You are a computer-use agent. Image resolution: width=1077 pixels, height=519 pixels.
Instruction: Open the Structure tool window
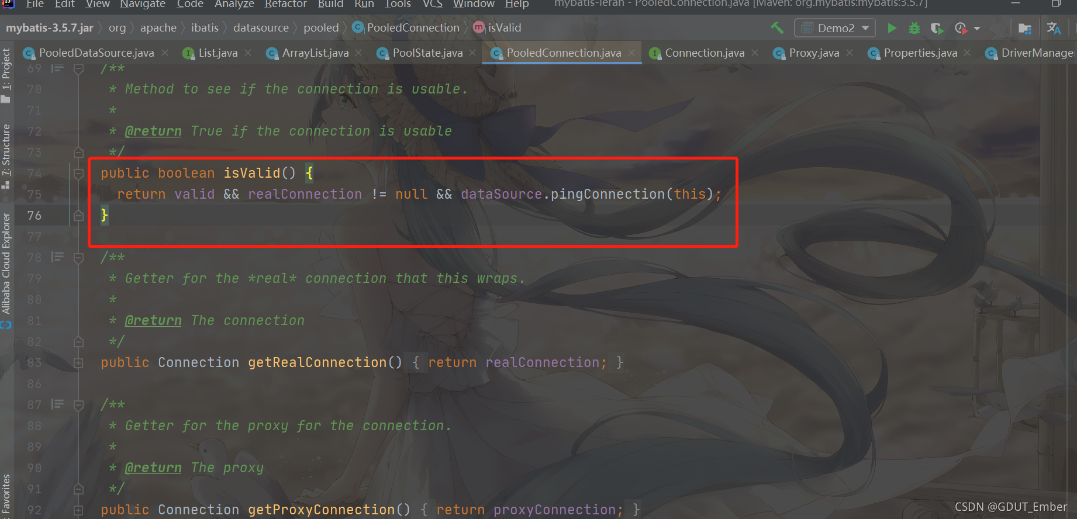coord(6,157)
